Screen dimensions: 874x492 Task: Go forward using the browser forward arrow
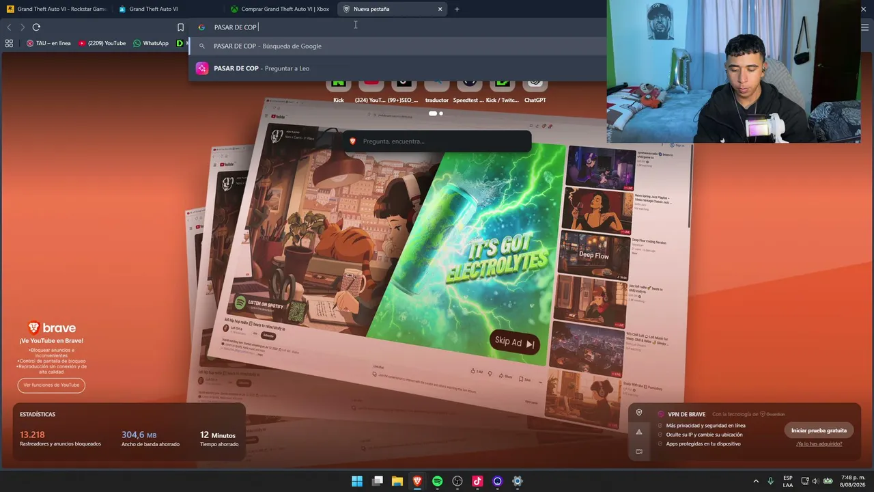point(23,27)
